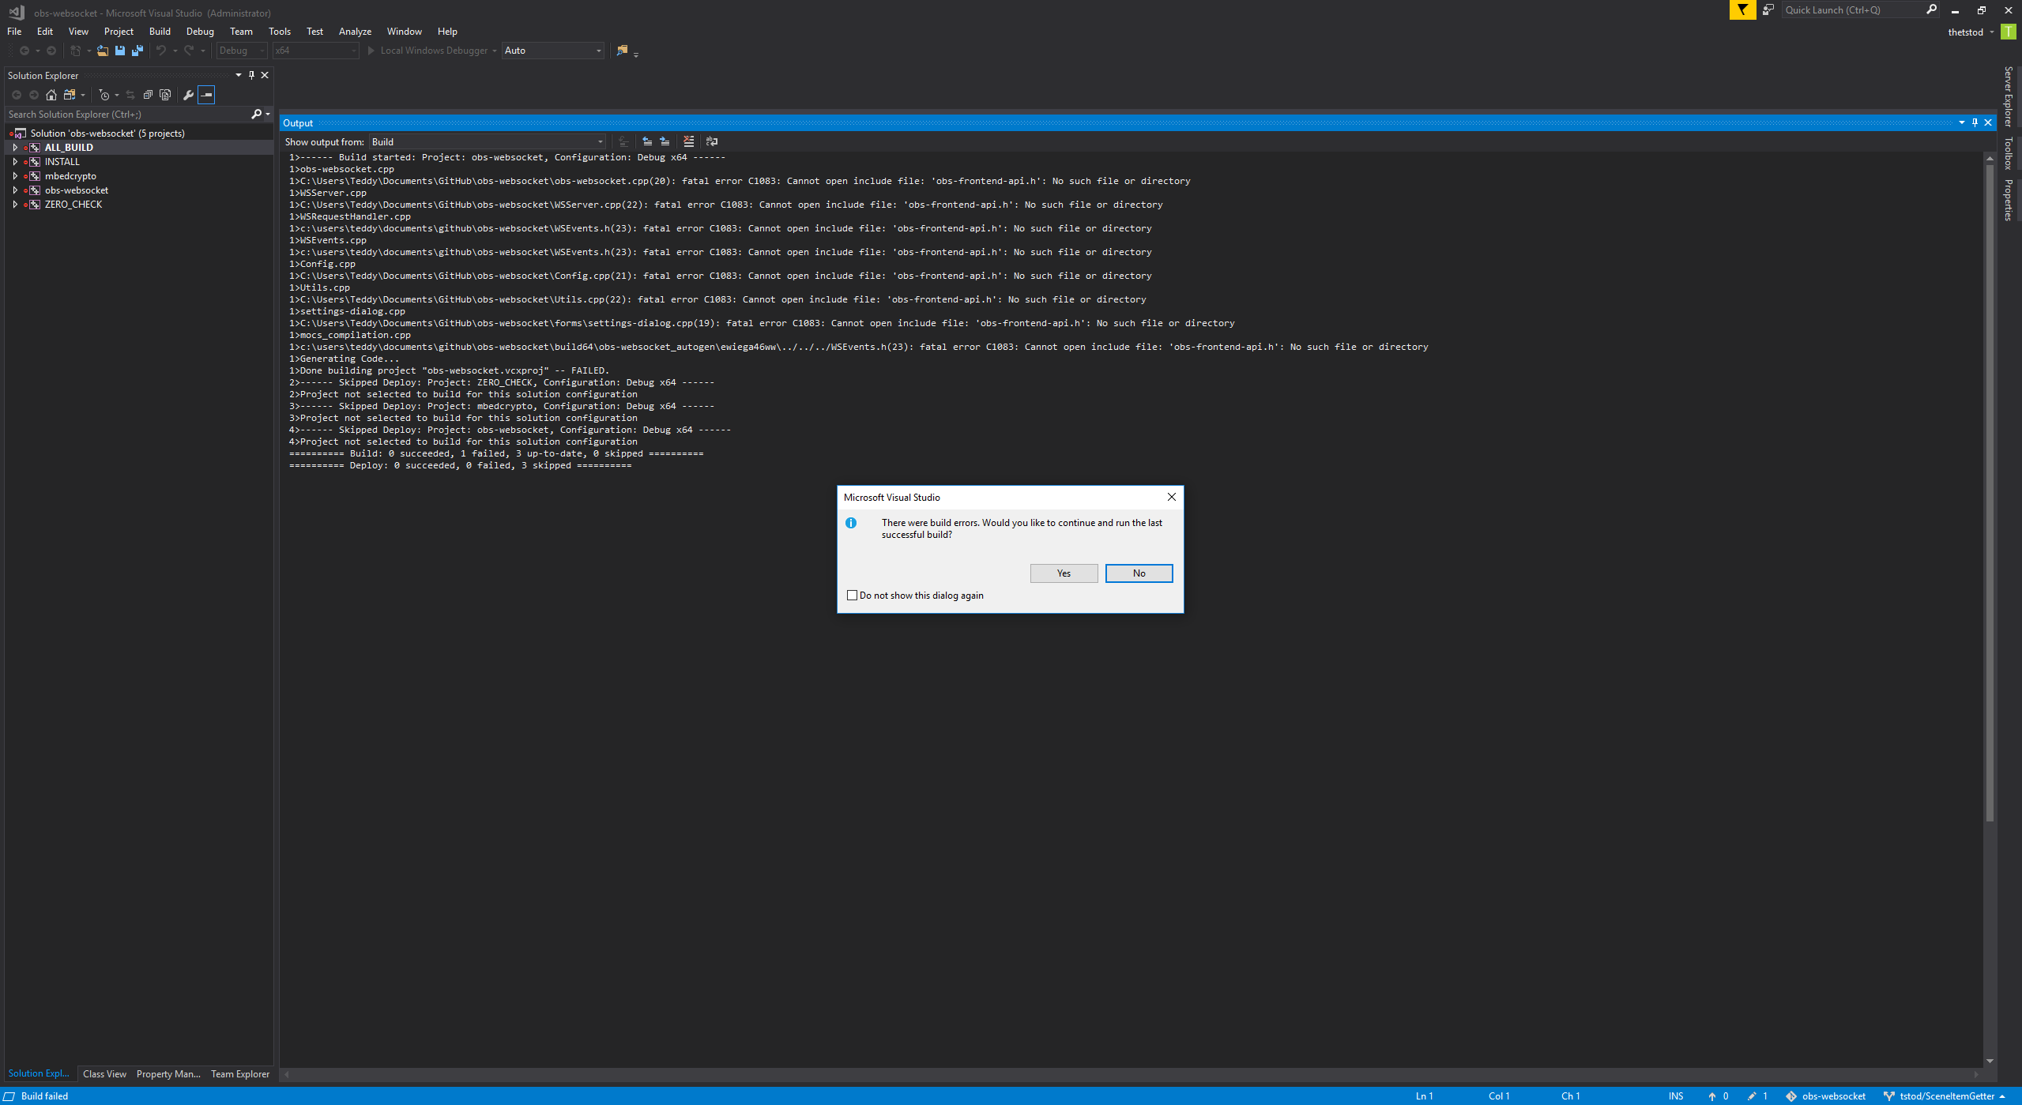
Task: Open the Build menu
Action: [160, 32]
